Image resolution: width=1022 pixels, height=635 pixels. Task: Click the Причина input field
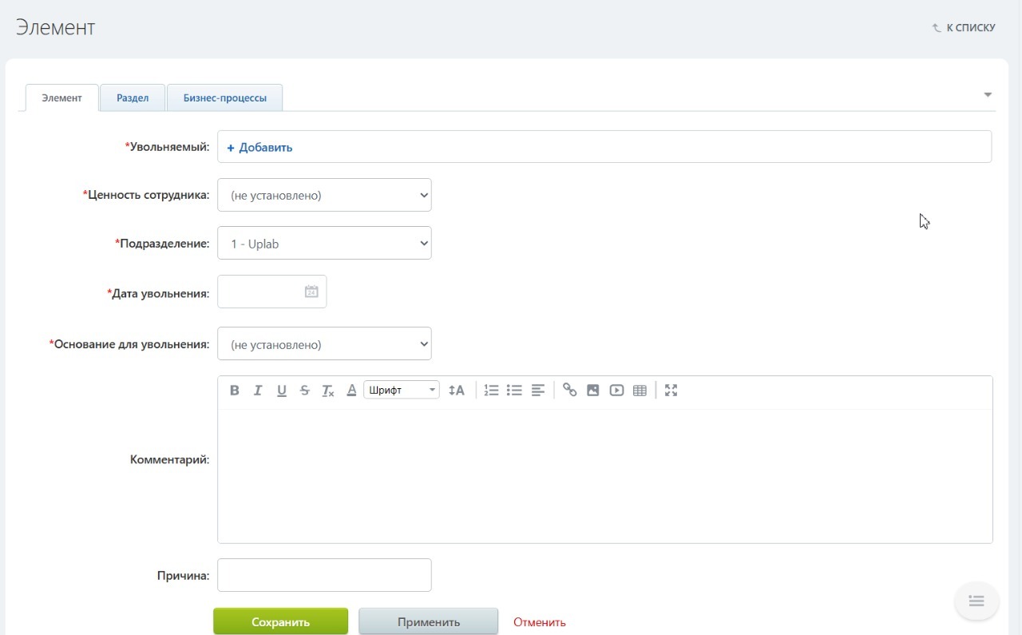[x=324, y=575]
